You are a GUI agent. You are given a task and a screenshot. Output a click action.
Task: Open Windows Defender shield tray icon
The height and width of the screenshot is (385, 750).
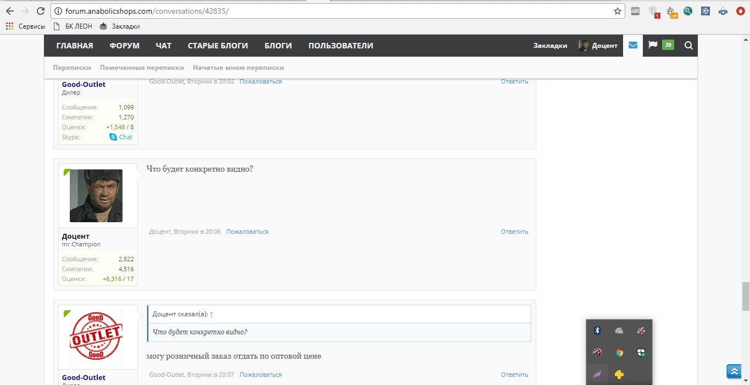pyautogui.click(x=641, y=353)
